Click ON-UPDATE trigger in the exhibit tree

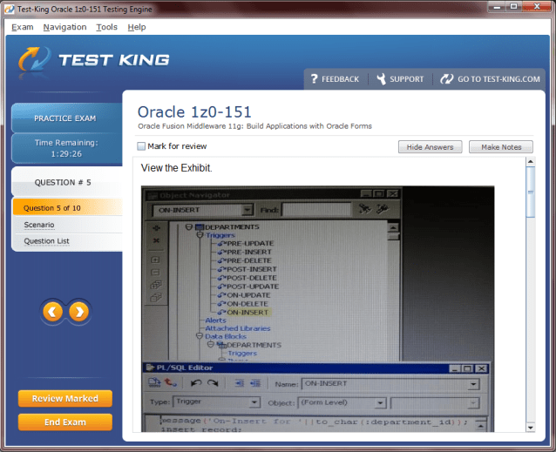(x=248, y=295)
